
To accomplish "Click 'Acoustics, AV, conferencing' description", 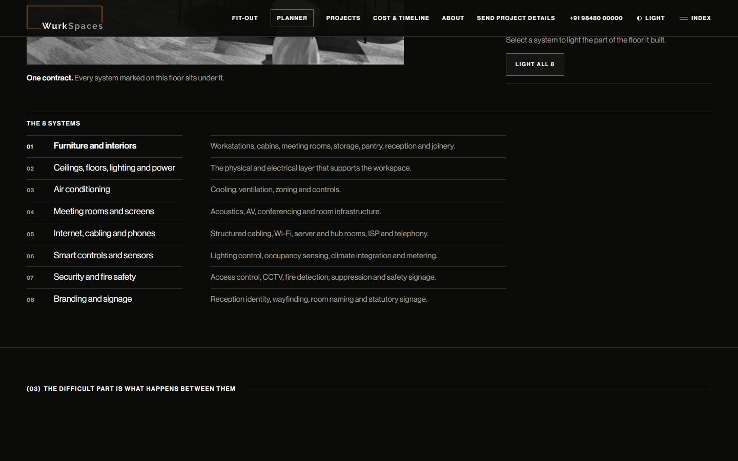I will coord(296,212).
